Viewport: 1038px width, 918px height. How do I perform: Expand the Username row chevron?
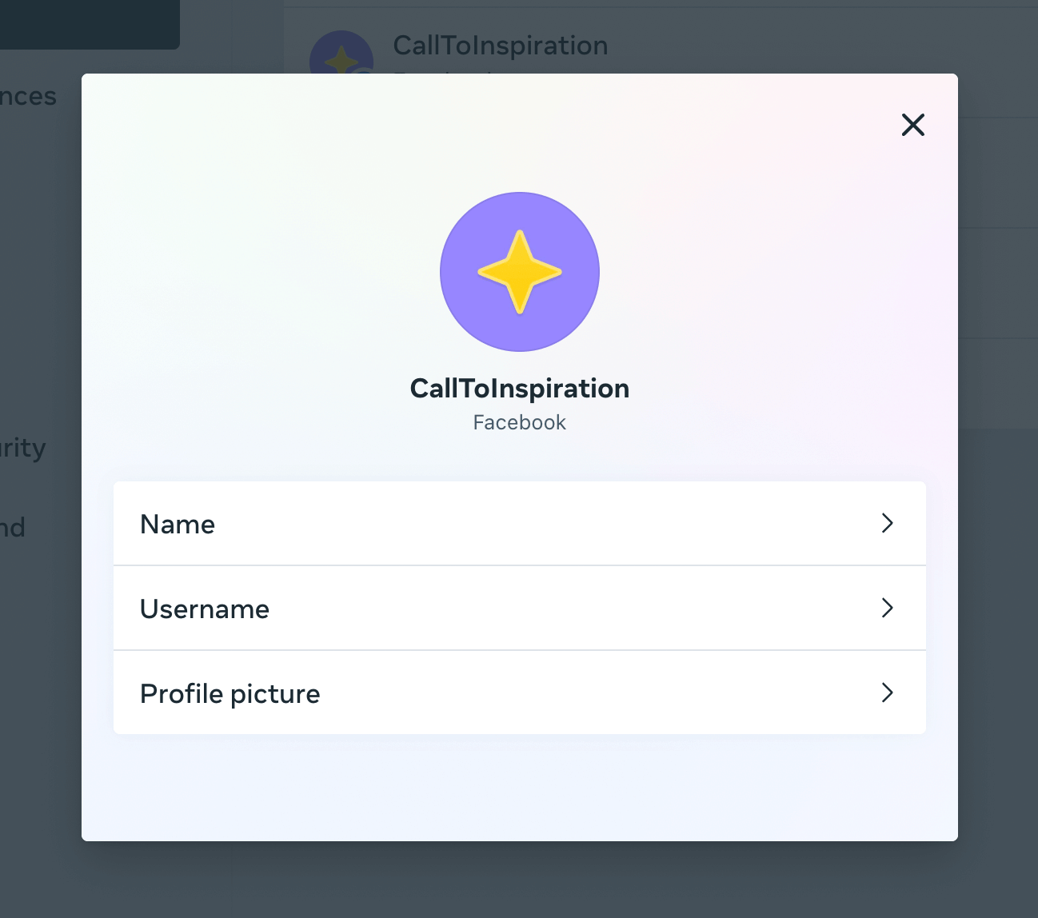click(887, 608)
